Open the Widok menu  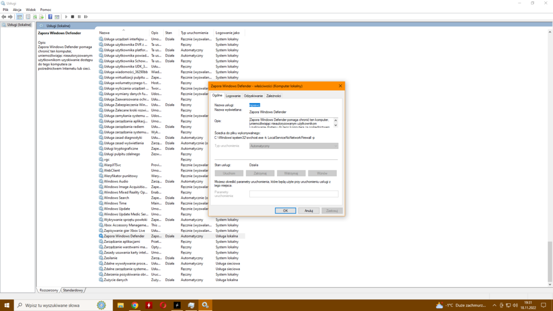(x=30, y=9)
